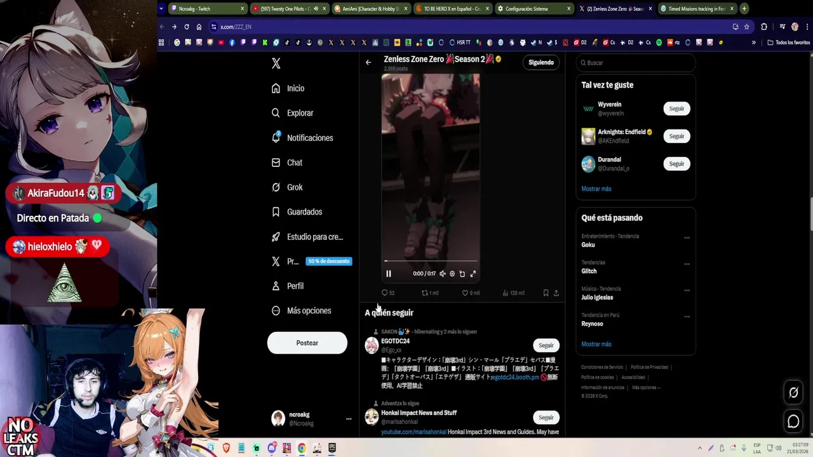This screenshot has height=457, width=813.
Task: Open options for Reynoso trend
Action: (687, 317)
